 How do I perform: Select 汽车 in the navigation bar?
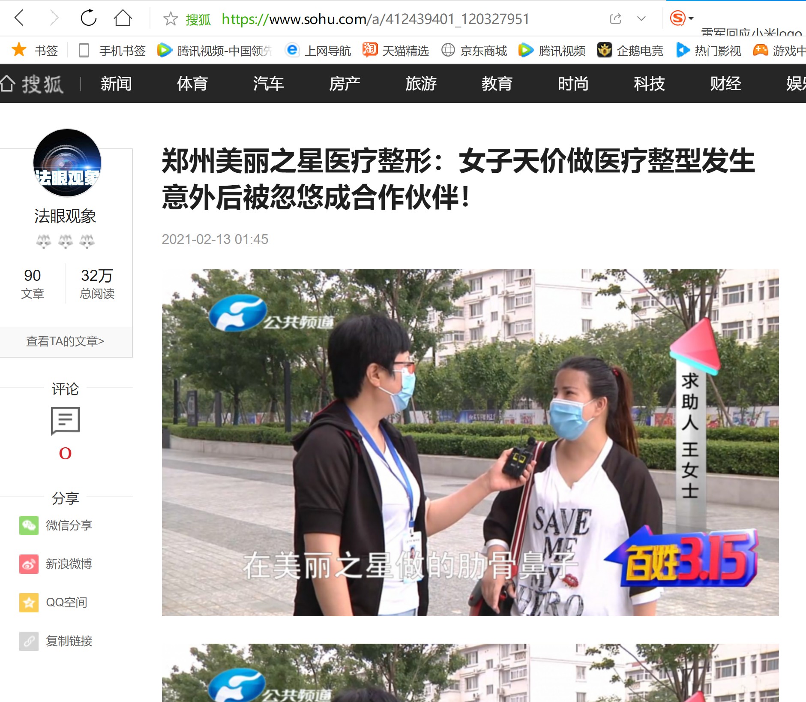pos(268,84)
